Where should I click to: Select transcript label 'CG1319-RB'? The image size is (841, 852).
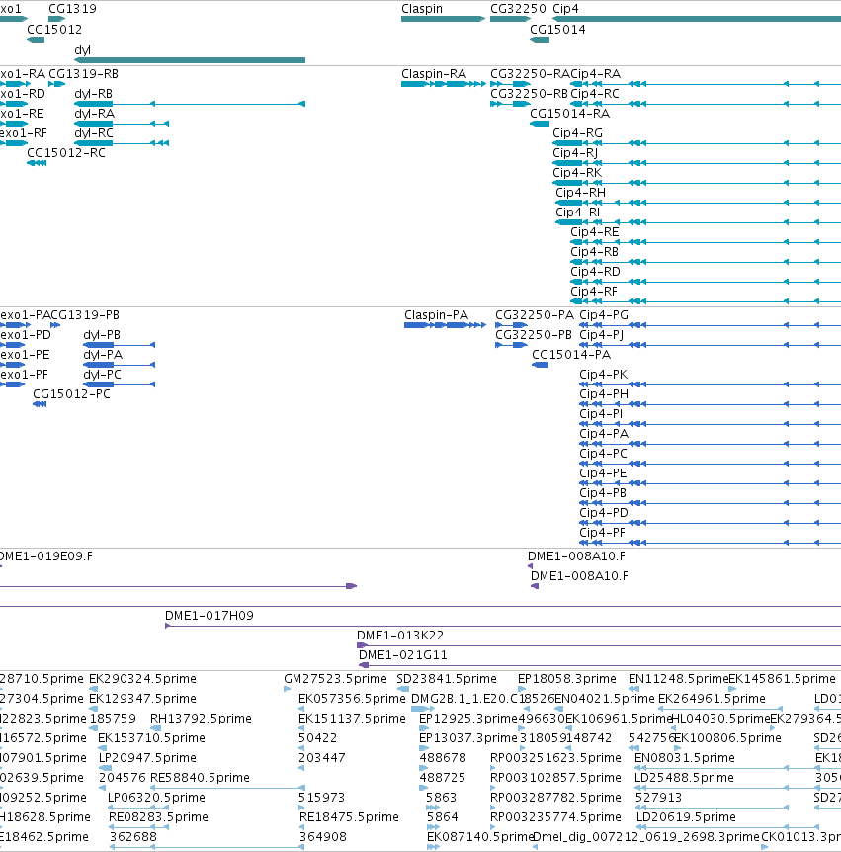click(84, 74)
